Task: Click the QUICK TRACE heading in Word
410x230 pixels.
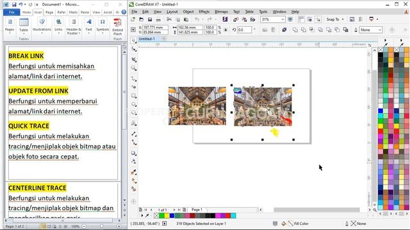Action: tap(29, 126)
